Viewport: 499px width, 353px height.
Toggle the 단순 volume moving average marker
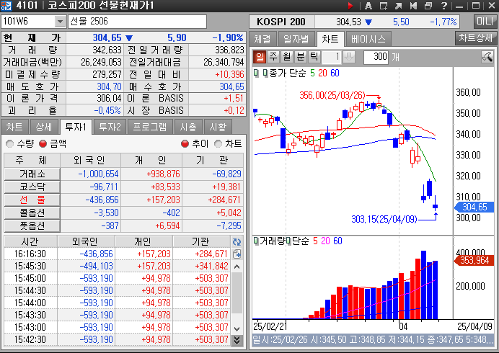(x=288, y=241)
